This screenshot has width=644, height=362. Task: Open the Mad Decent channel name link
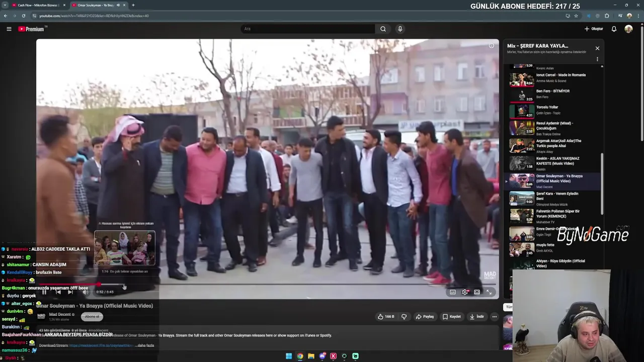[60, 314]
